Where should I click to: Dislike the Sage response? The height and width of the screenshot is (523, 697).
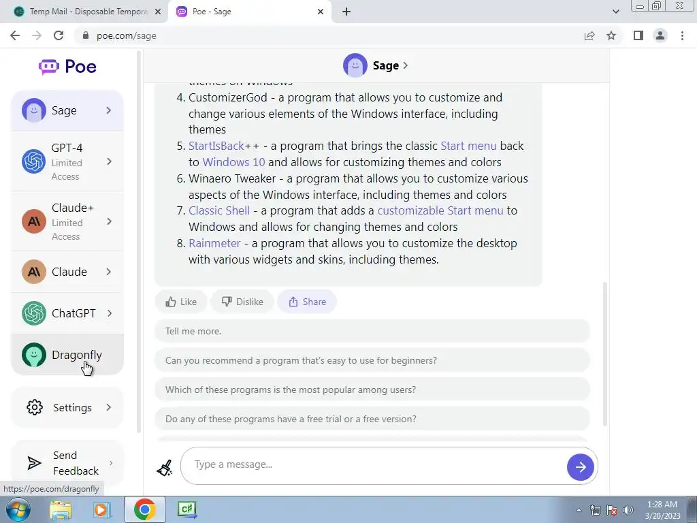pyautogui.click(x=242, y=302)
